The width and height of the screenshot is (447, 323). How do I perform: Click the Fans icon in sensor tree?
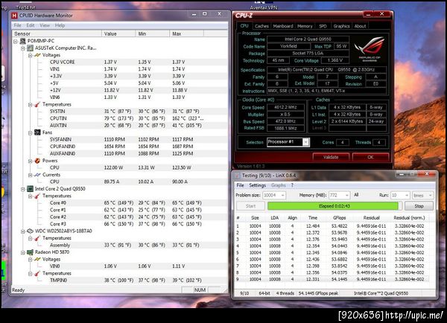[x=37, y=132]
